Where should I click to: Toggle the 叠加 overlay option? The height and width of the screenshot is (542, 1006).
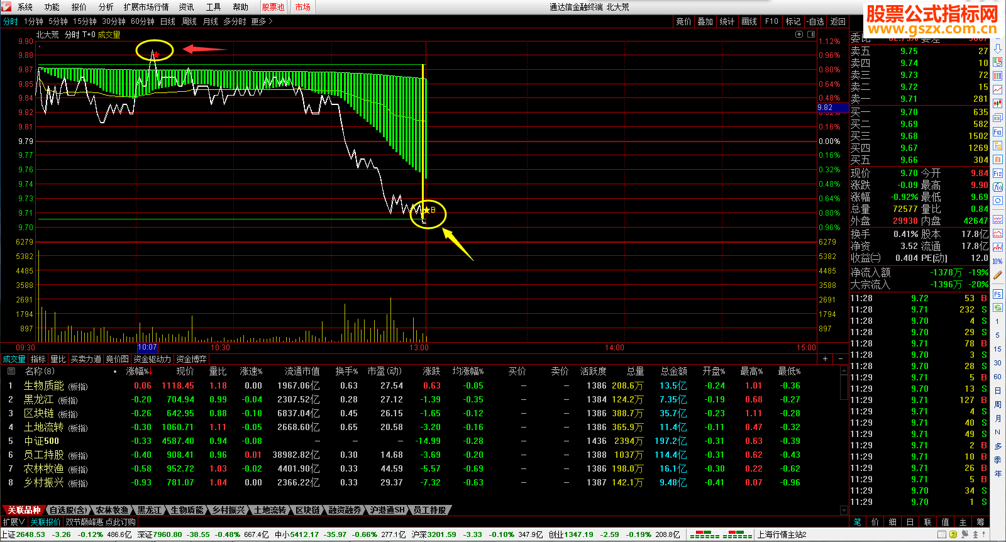tap(705, 21)
